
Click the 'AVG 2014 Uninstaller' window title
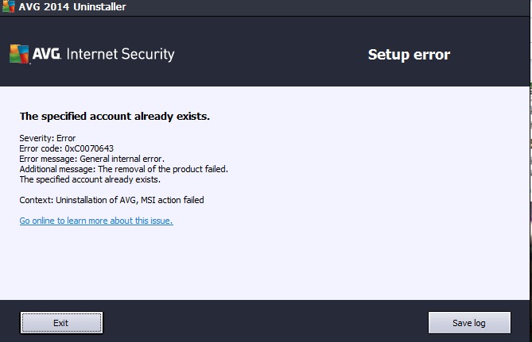click(72, 7)
